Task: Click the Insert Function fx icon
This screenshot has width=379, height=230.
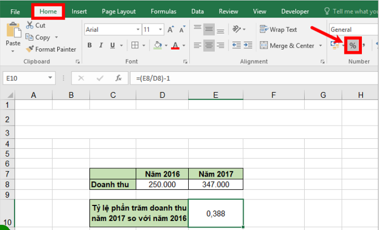Action: [x=118, y=78]
